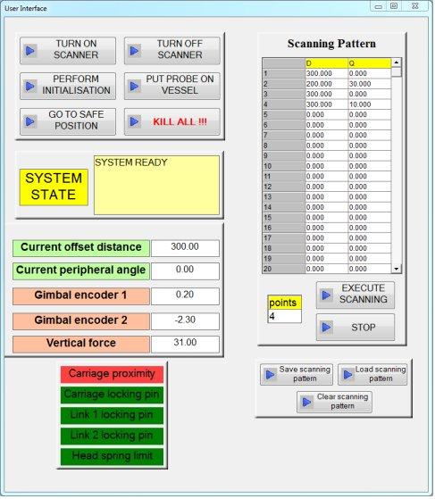This screenshot has height=499, width=435.
Task: Click row header number 20
Action: (x=283, y=269)
